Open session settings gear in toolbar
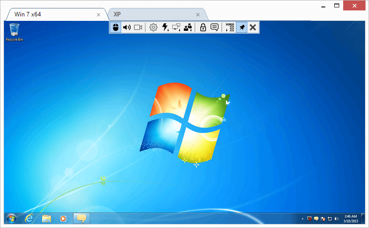Image resolution: width=369 pixels, height=228 pixels. pyautogui.click(x=153, y=27)
